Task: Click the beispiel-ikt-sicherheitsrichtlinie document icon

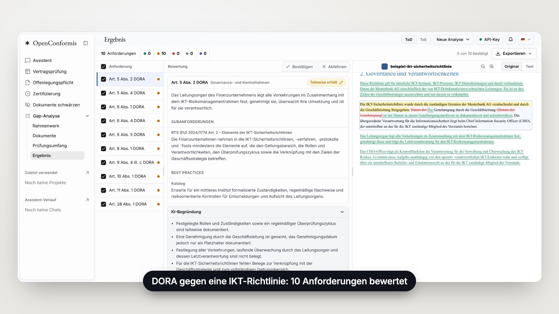Action: [385, 67]
